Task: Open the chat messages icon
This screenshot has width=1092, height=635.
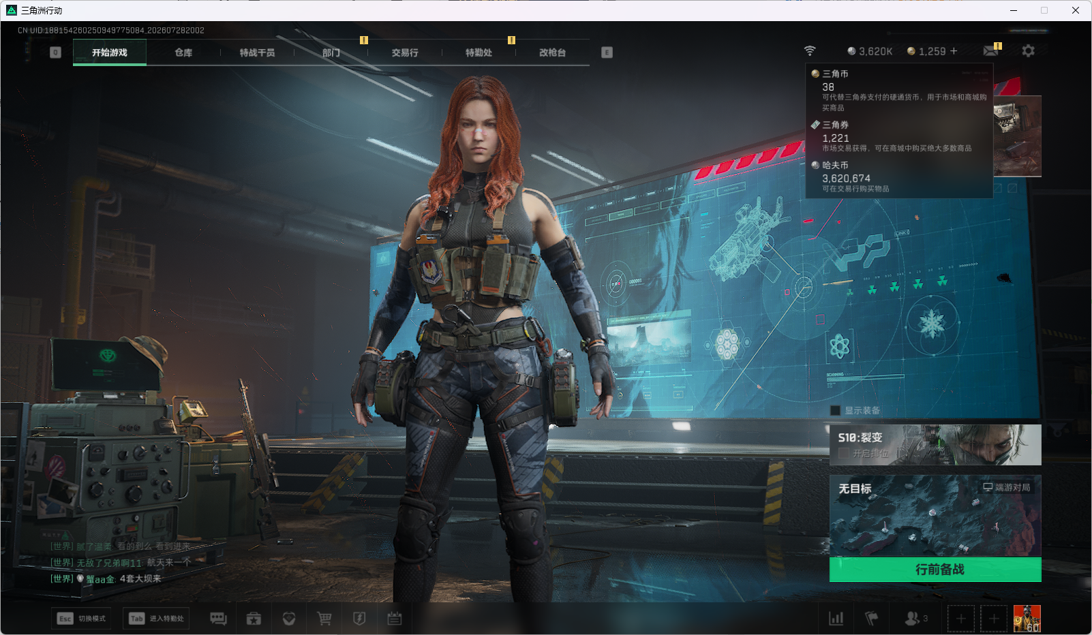Action: point(218,619)
